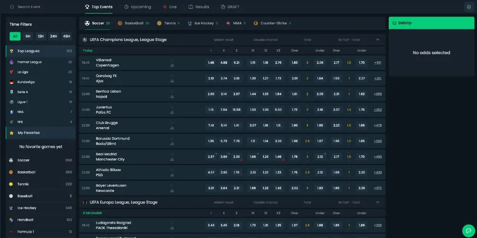Click the Premier League logo icon

click(11, 62)
